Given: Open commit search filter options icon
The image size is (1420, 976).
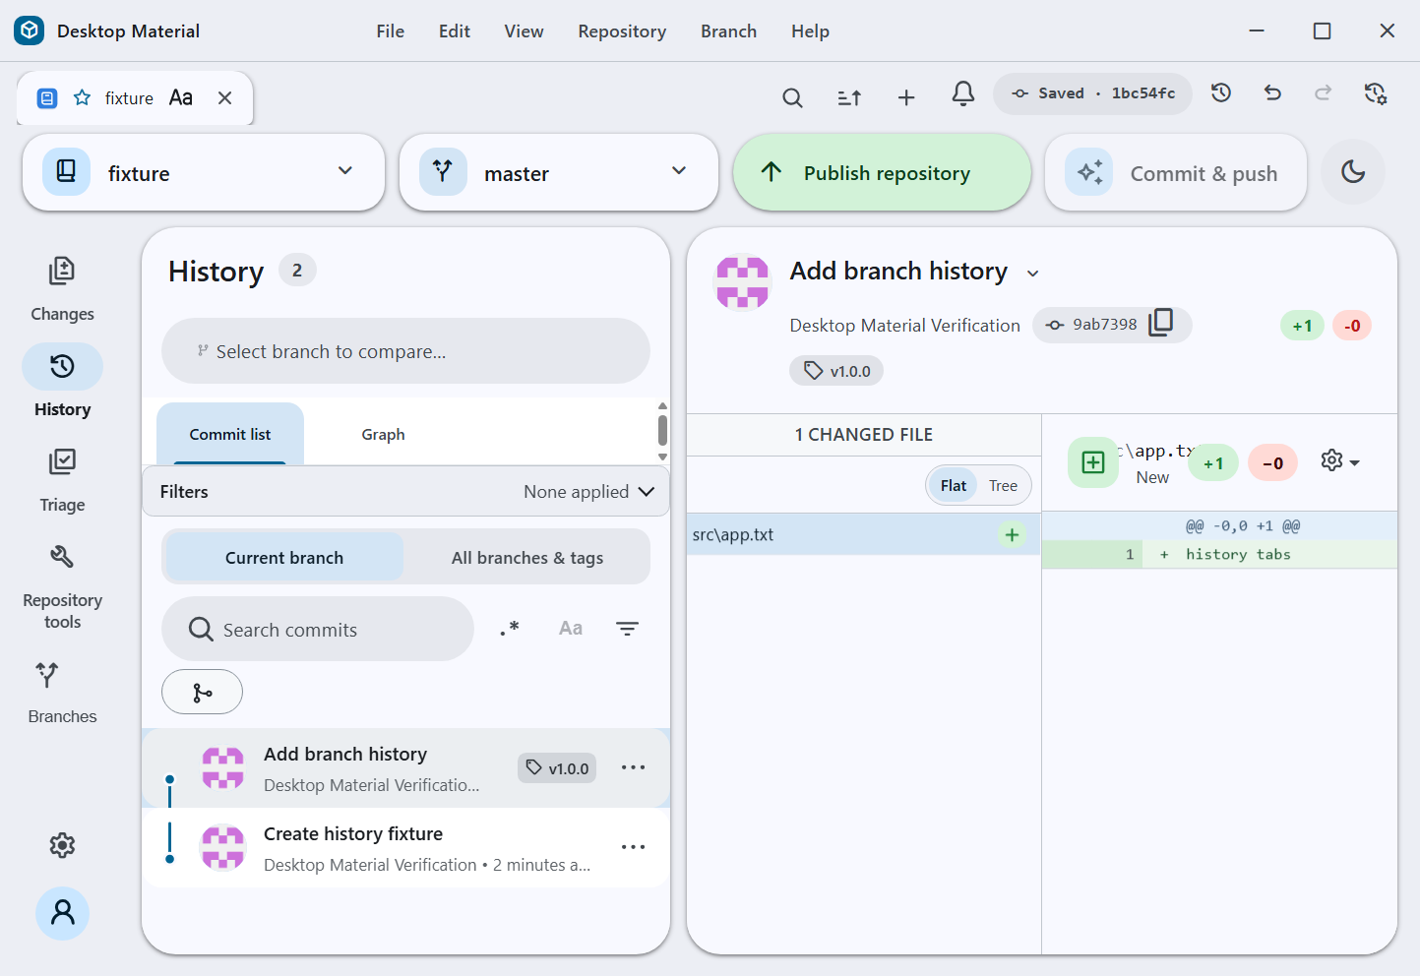Looking at the screenshot, I should click(627, 629).
